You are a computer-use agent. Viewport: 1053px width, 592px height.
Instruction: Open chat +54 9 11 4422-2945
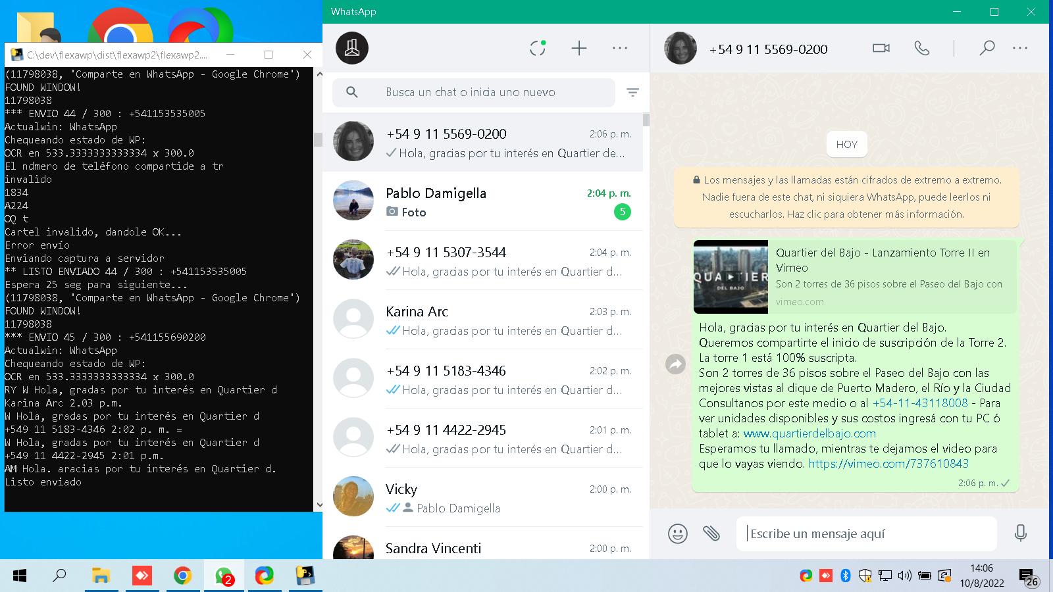pyautogui.click(x=482, y=438)
